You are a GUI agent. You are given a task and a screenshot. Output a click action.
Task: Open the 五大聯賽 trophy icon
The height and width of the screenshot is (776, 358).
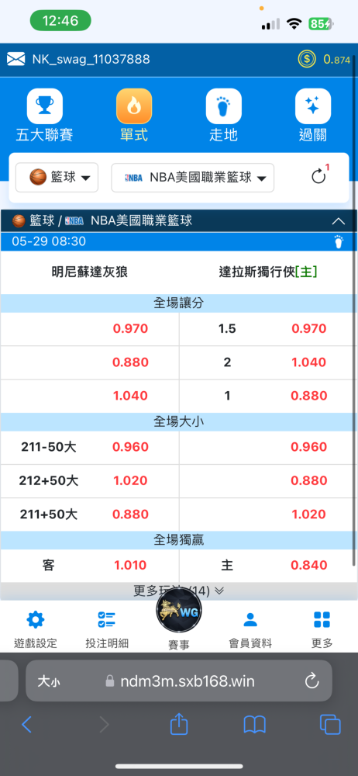point(44,106)
